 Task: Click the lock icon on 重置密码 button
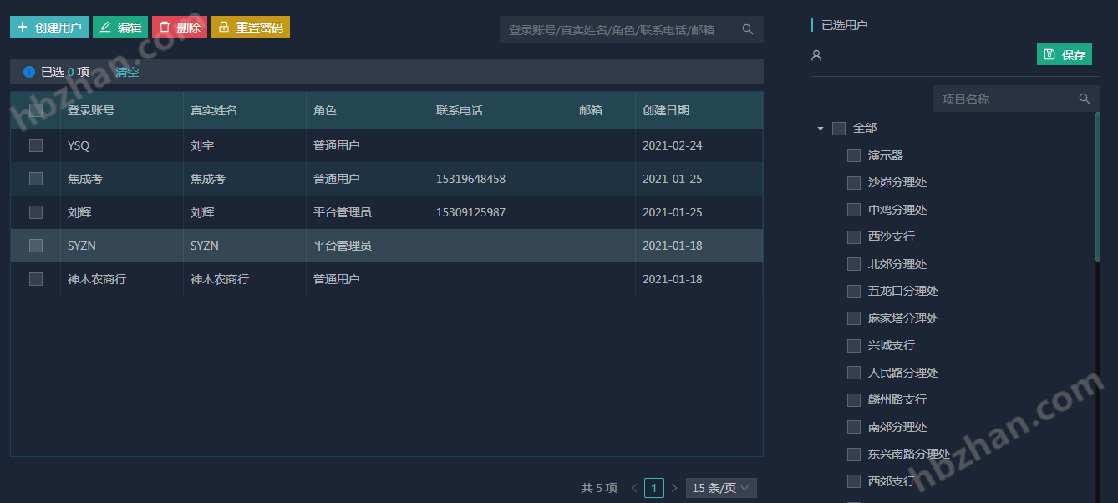(224, 27)
